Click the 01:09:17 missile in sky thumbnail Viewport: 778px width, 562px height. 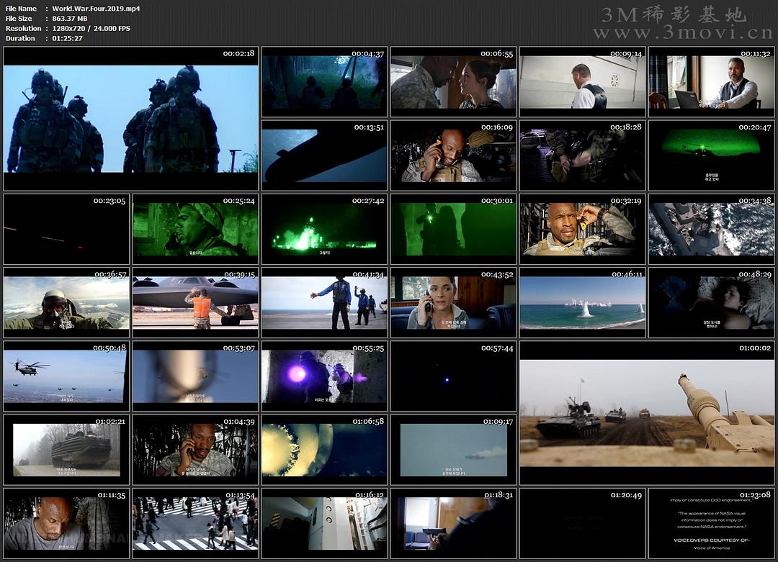(453, 450)
